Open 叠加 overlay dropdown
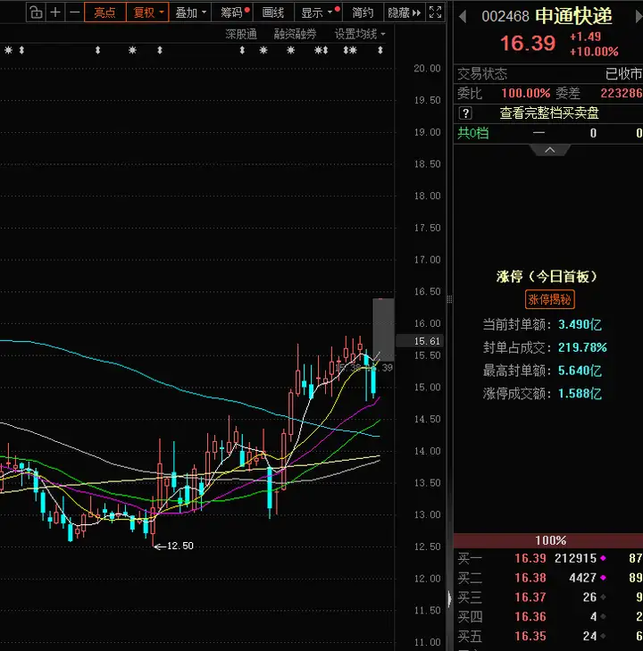Viewport: 643px width, 651px height. tap(190, 13)
